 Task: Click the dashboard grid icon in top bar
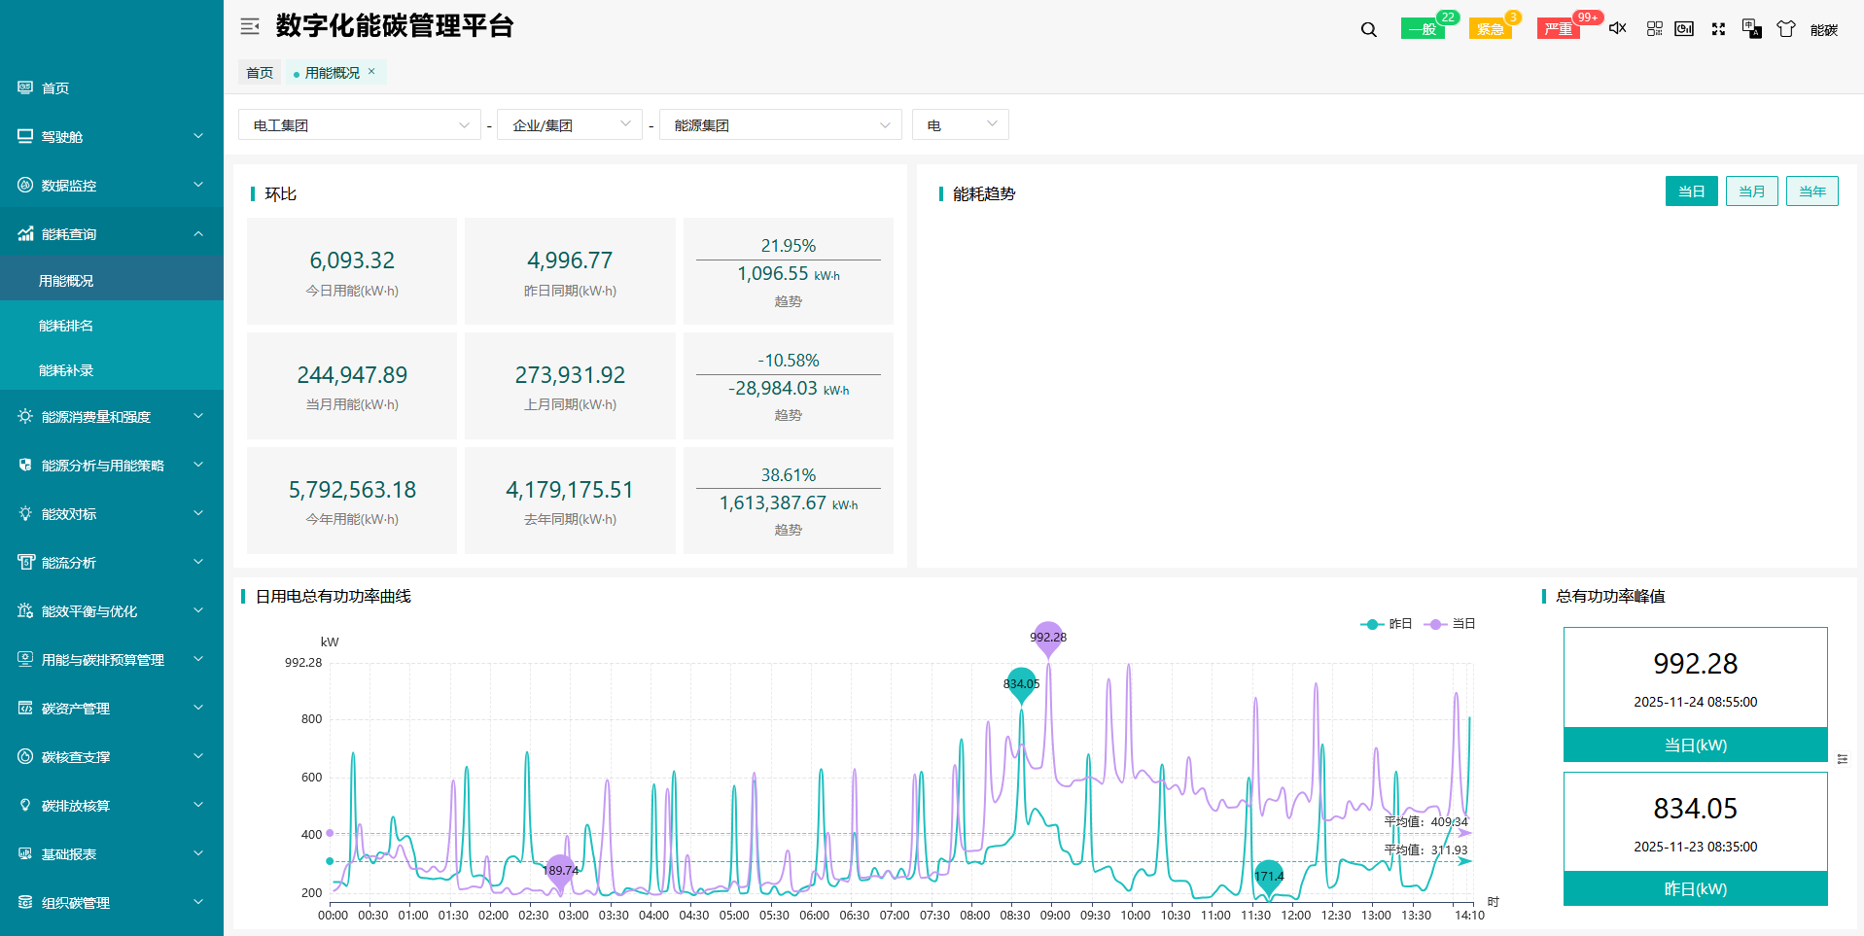click(1653, 28)
